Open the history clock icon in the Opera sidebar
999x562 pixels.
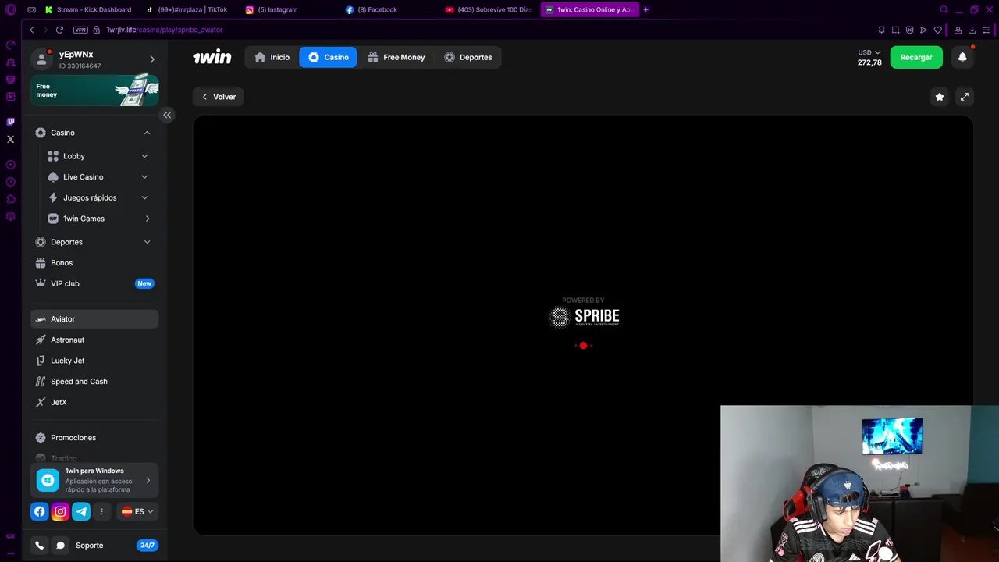(10, 182)
